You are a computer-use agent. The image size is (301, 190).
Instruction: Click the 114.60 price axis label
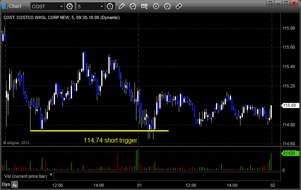(x=289, y=144)
